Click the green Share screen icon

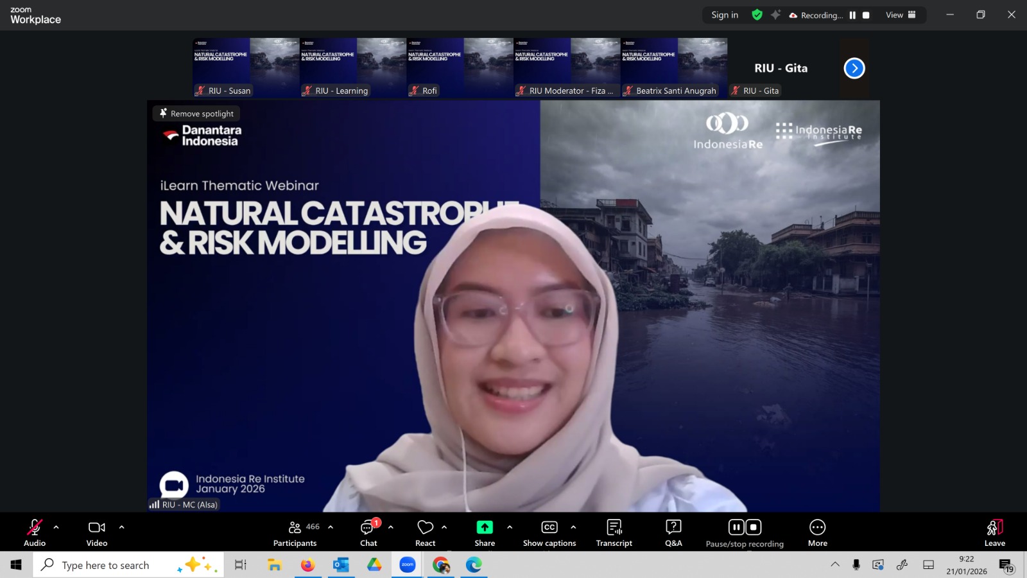coord(485,527)
